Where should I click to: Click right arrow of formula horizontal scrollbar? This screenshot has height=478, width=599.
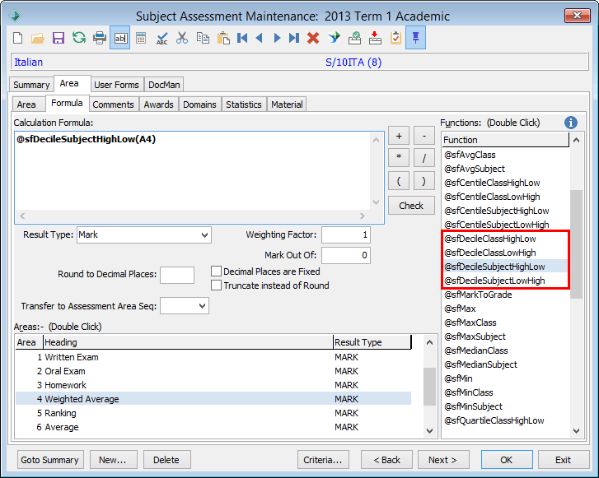[x=363, y=216]
